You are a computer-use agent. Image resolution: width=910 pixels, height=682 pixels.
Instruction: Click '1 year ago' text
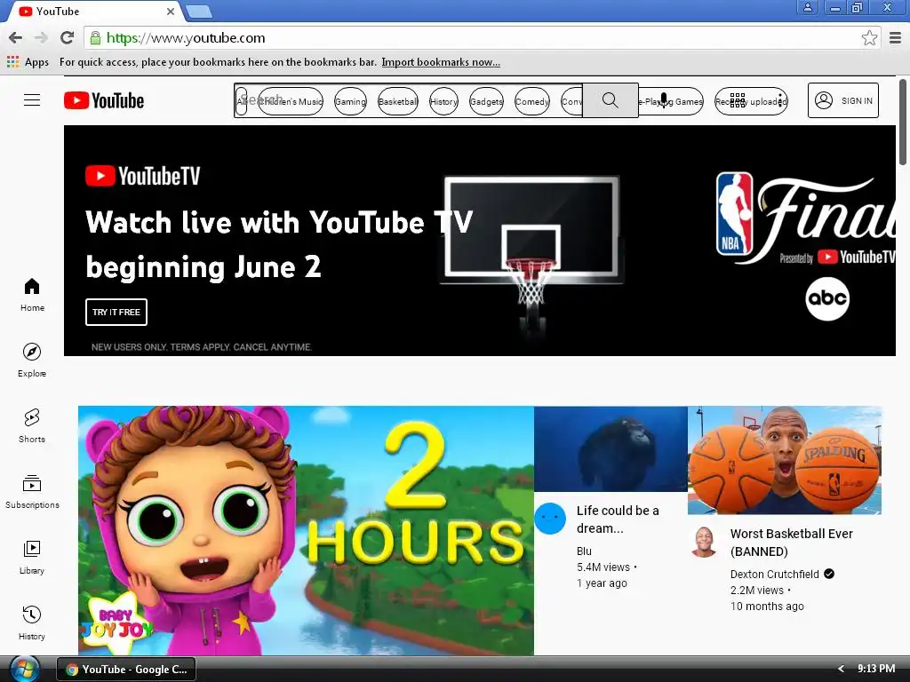coord(602,583)
